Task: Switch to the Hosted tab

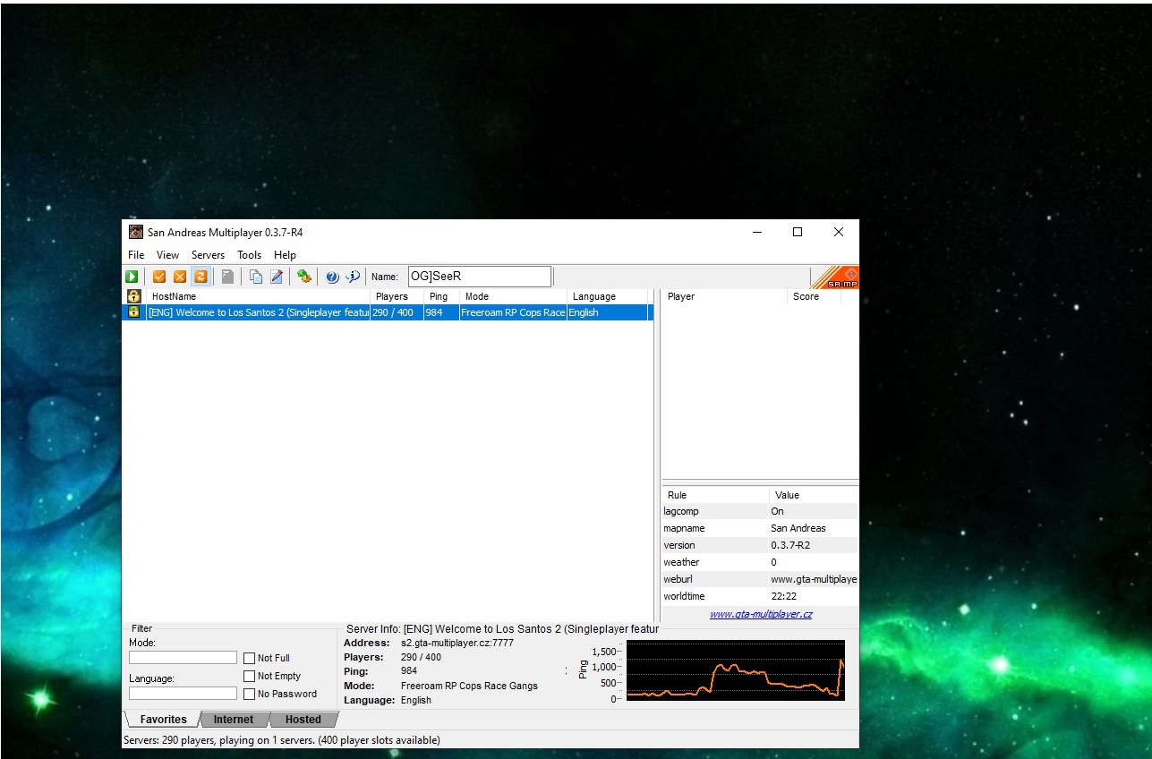Action: pos(303,720)
